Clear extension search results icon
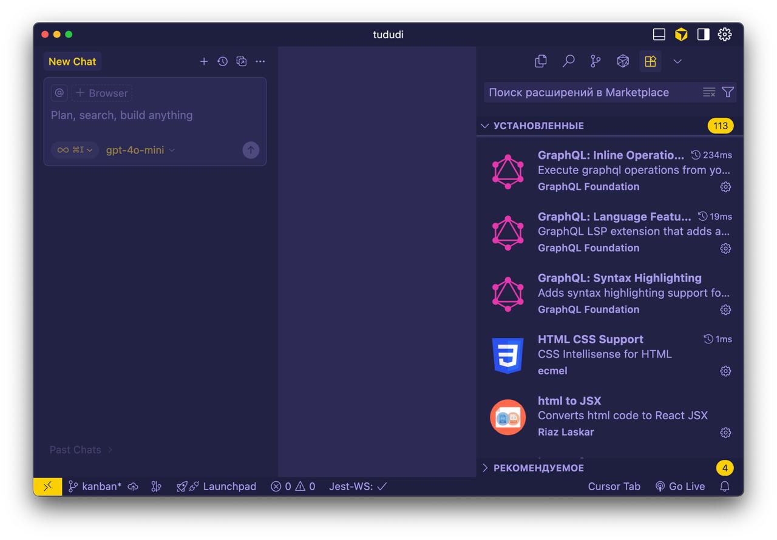 709,92
